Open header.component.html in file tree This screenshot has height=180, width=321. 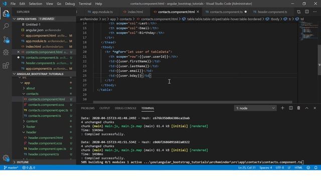pyautogui.click(x=46, y=138)
